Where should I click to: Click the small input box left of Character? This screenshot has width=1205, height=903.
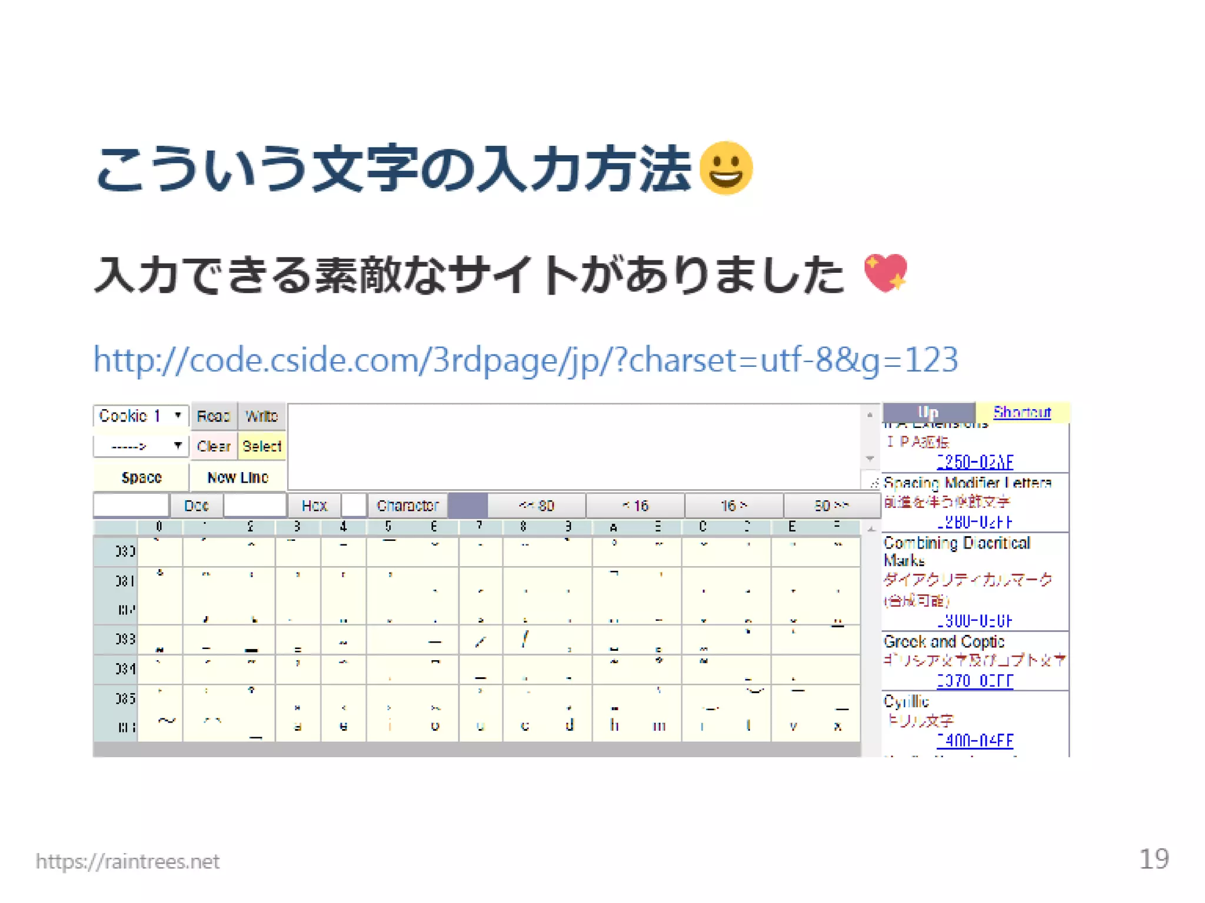tap(354, 505)
